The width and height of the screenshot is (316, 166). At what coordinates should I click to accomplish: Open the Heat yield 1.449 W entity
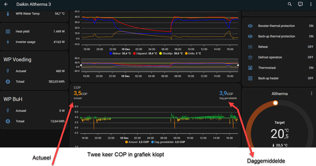click(34, 31)
